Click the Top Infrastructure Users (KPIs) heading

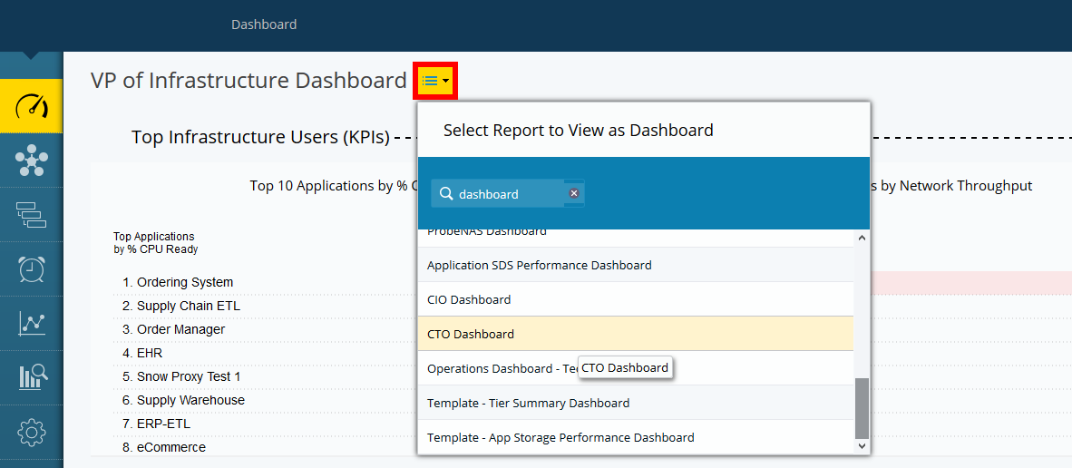(x=260, y=137)
